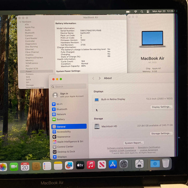
Task: Launch Freeform from the Dock
Action: pyautogui.click(x=69, y=165)
